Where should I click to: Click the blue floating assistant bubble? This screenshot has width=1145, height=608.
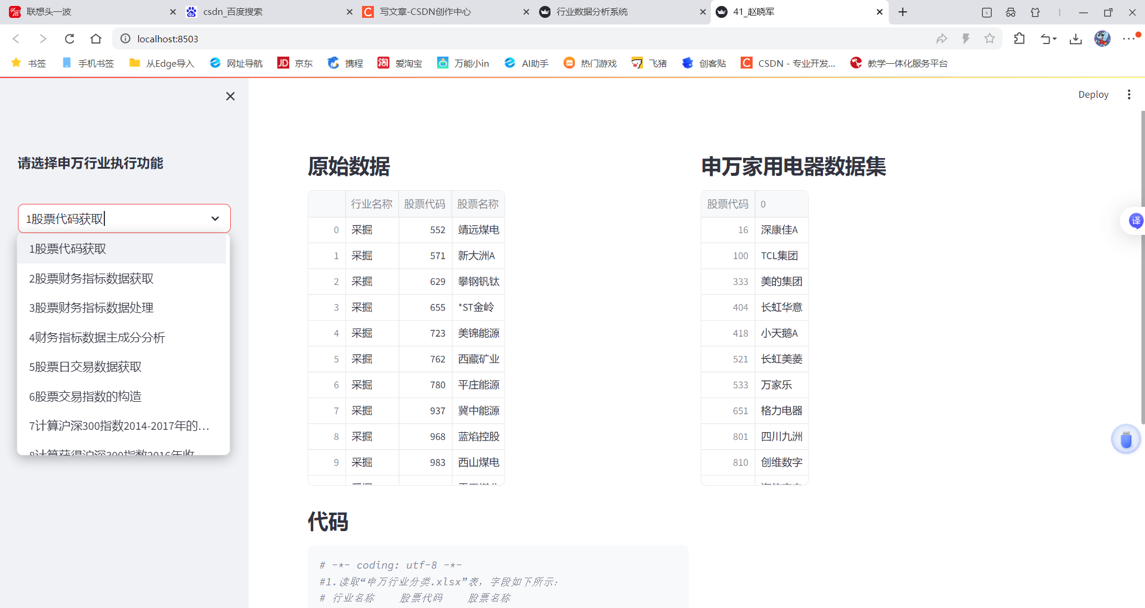pos(1126,439)
